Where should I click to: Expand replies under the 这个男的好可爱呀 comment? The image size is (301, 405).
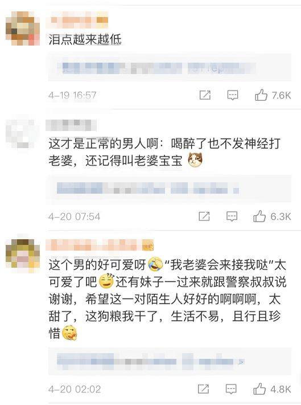tap(170, 361)
